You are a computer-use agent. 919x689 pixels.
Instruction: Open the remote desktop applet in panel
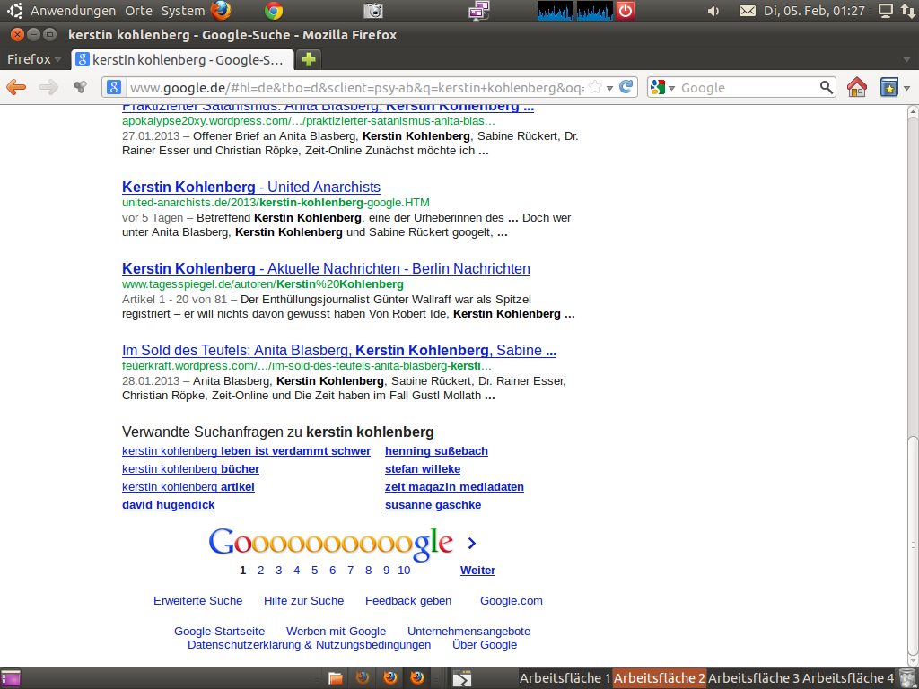click(479, 11)
